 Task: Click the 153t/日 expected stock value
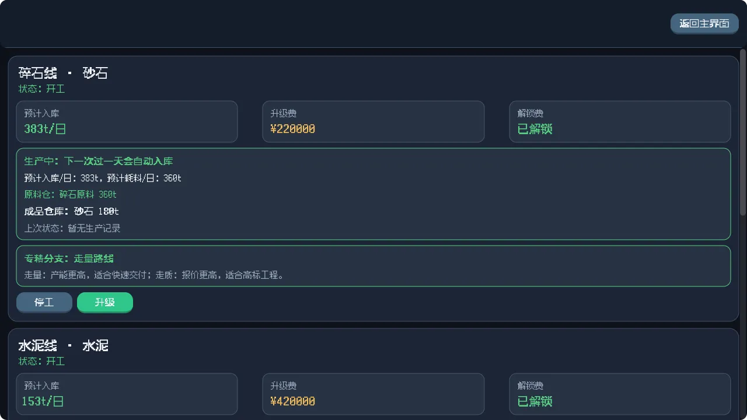tap(43, 401)
